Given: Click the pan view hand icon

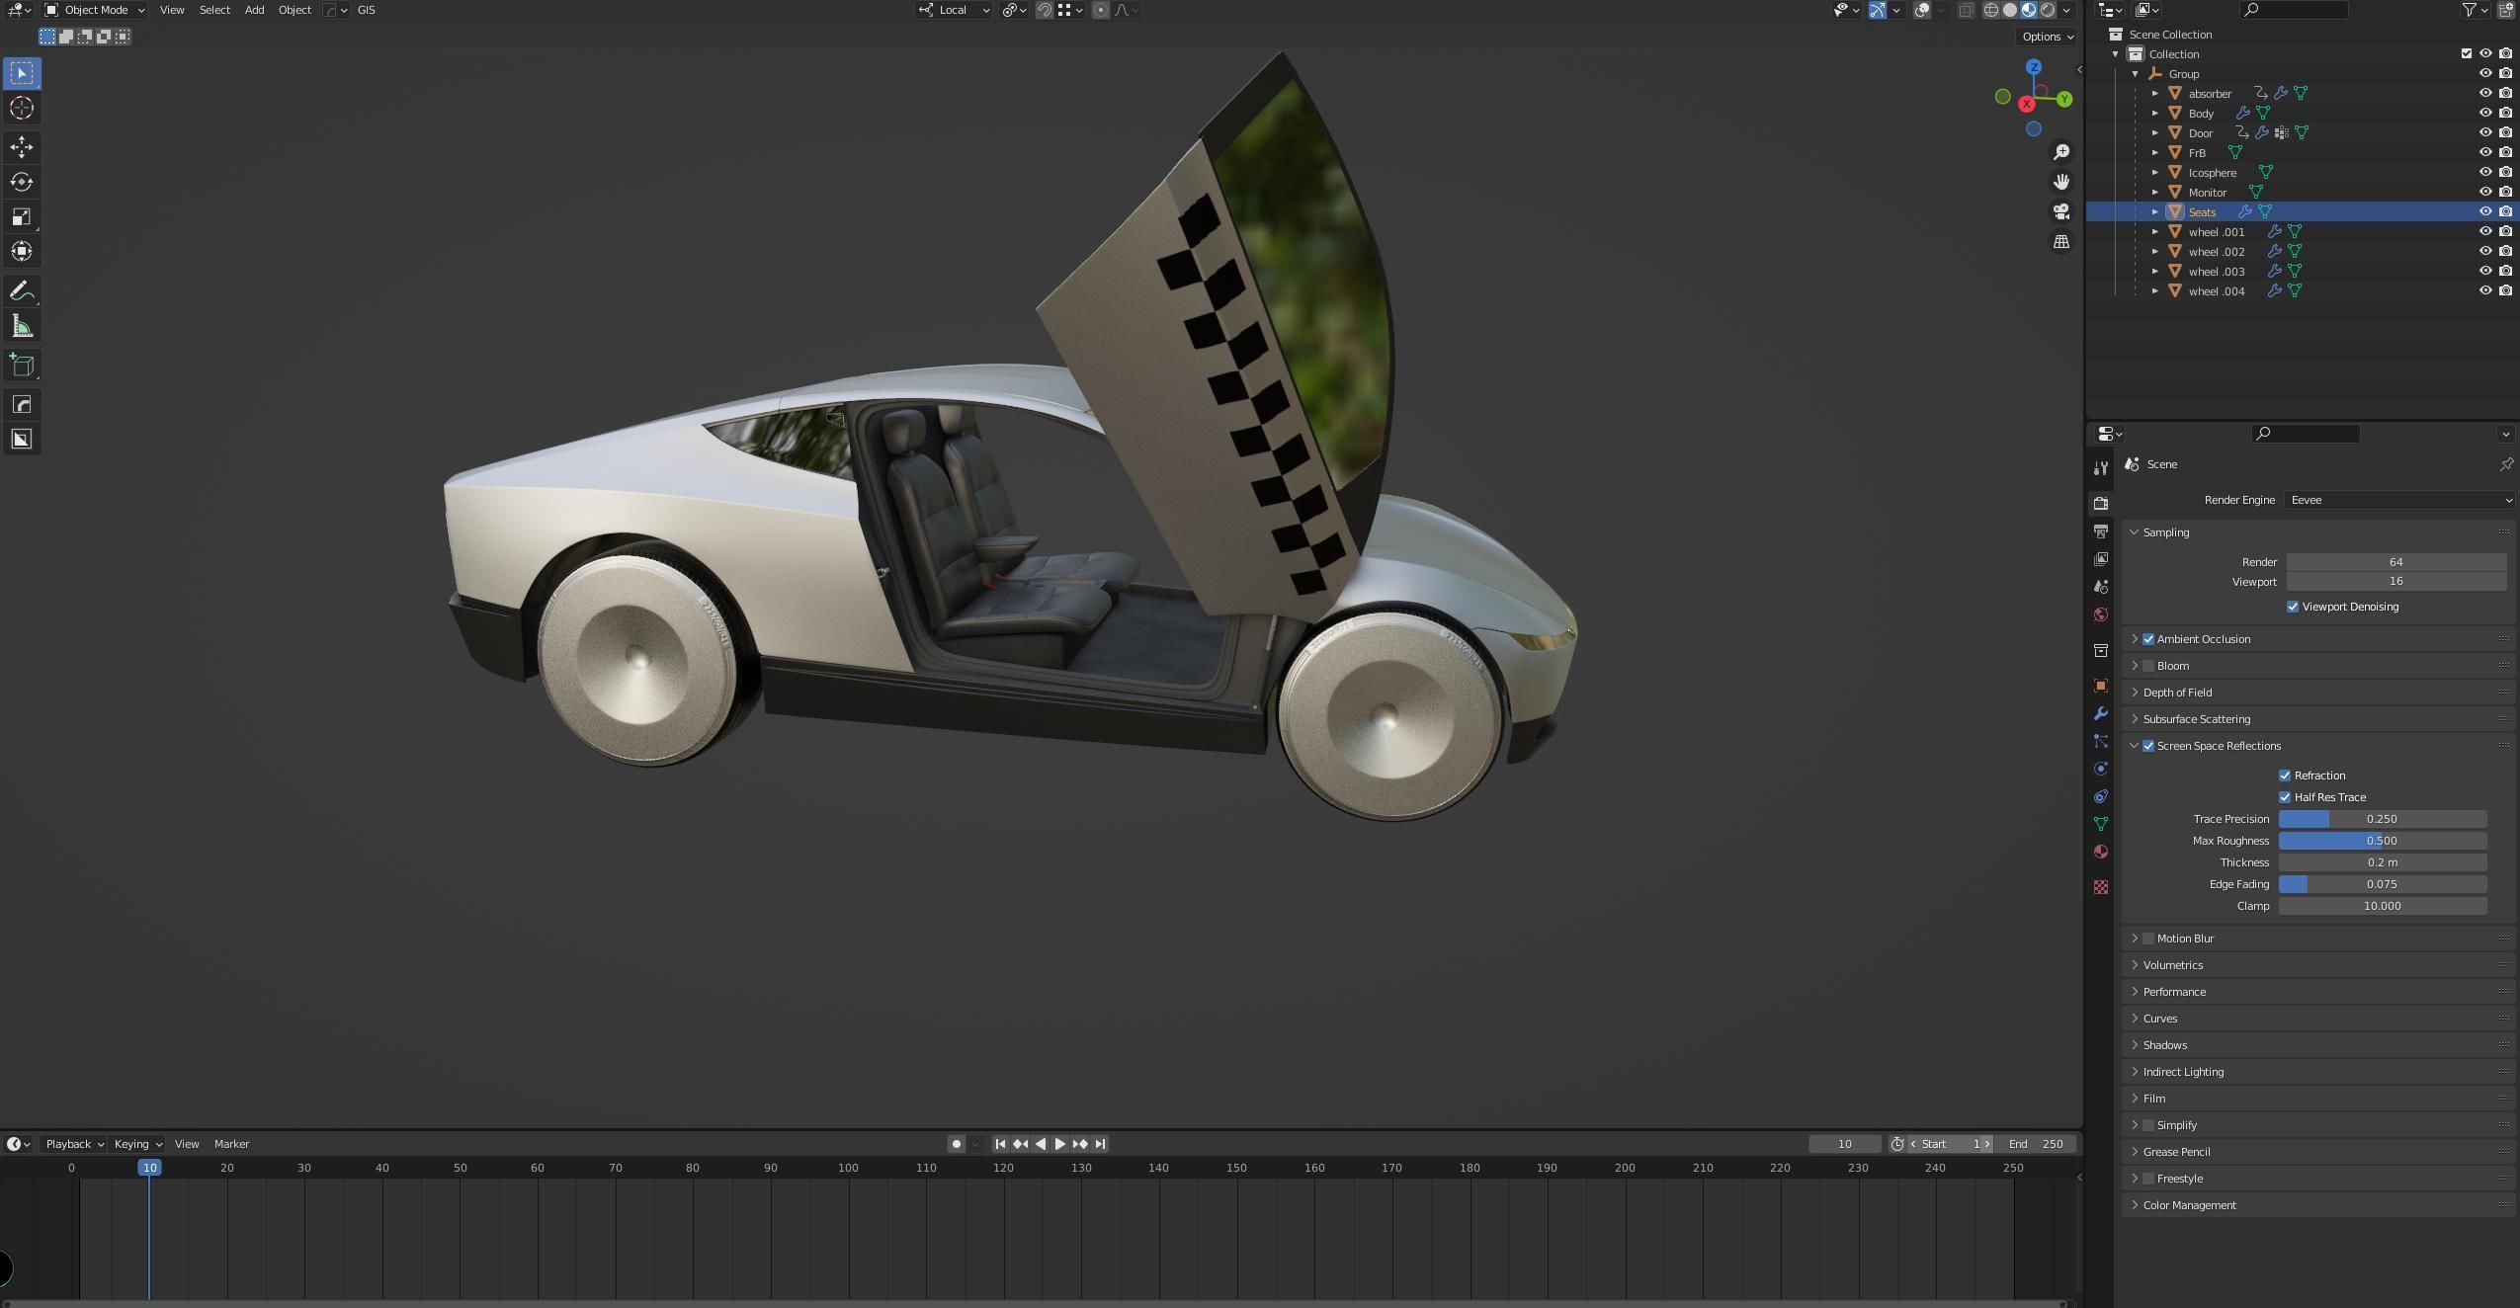Looking at the screenshot, I should (x=2061, y=182).
